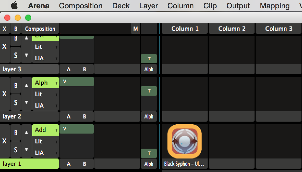Image resolution: width=302 pixels, height=172 pixels.
Task: Move layer 1 down with arrow
Action: [x=26, y=150]
